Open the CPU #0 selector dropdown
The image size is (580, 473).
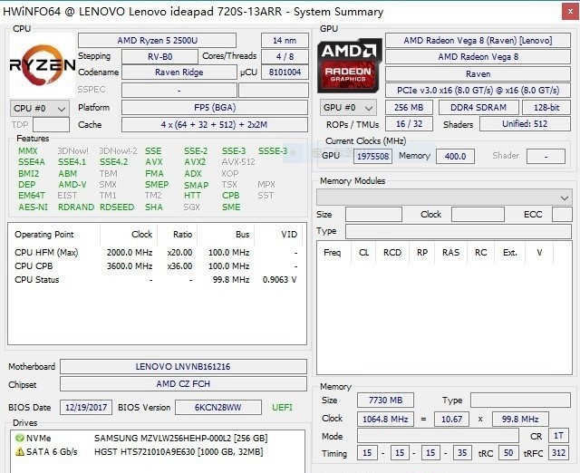pos(40,108)
